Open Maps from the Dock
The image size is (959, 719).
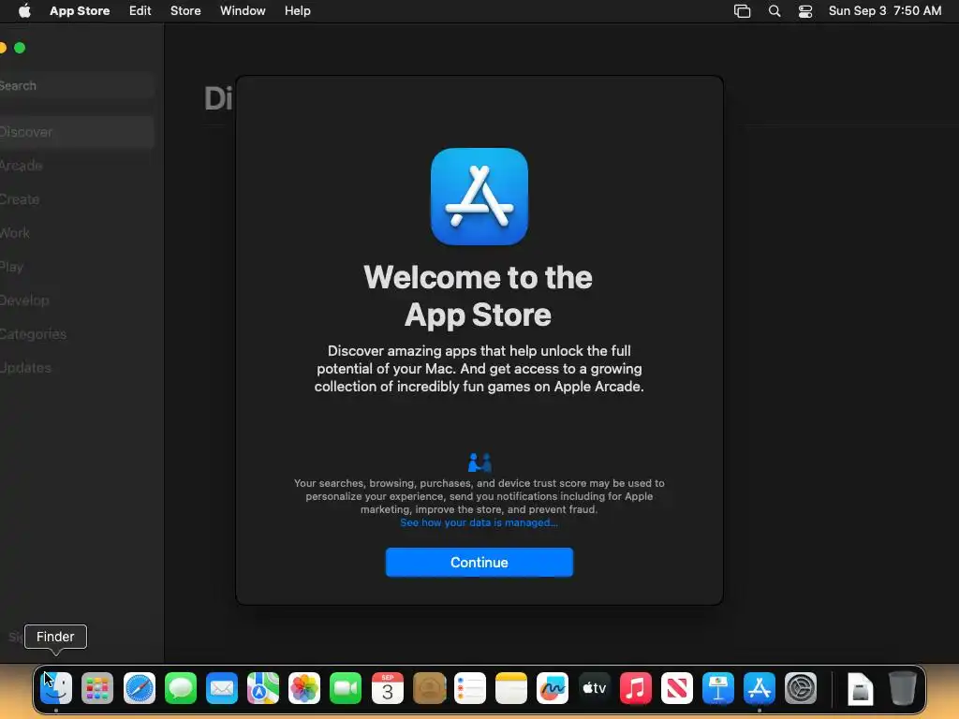(263, 688)
